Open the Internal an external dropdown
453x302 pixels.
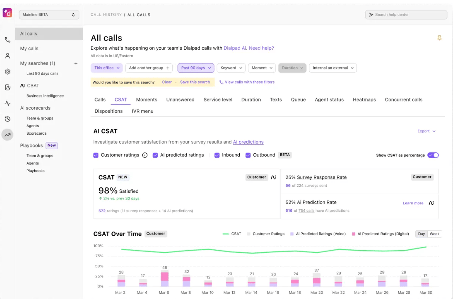(x=333, y=68)
